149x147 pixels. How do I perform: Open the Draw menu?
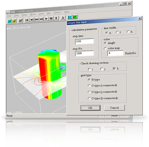(x=25, y=15)
